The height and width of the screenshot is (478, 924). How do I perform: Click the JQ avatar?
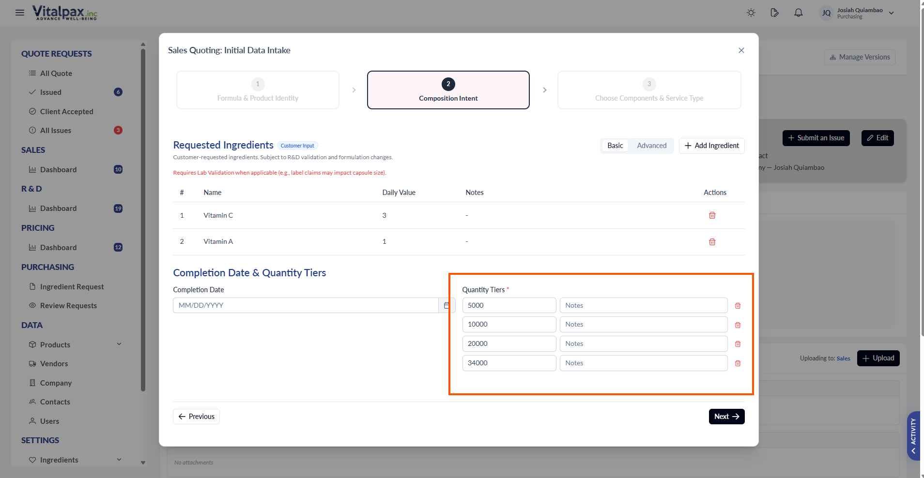click(826, 13)
